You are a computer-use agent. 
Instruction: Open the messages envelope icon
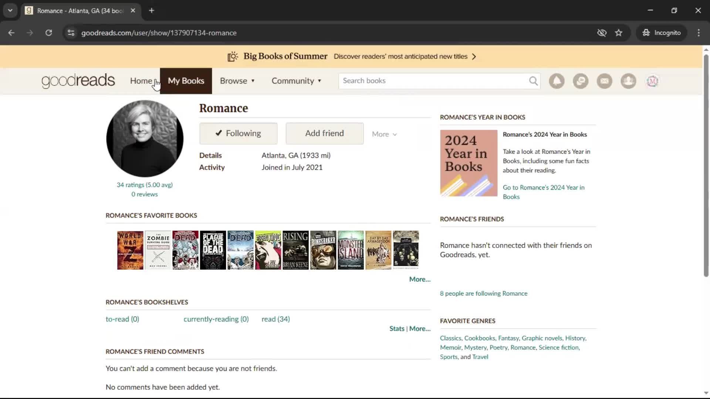[605, 81]
